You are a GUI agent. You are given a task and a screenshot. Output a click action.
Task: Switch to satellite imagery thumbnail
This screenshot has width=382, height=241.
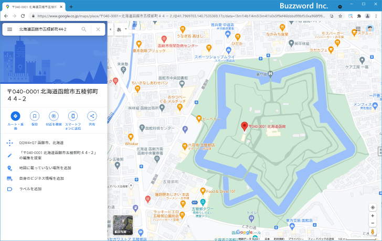coord(123,225)
